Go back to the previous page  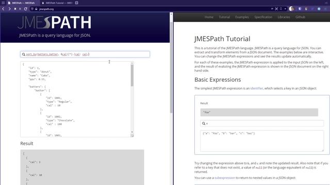coord(3,9)
